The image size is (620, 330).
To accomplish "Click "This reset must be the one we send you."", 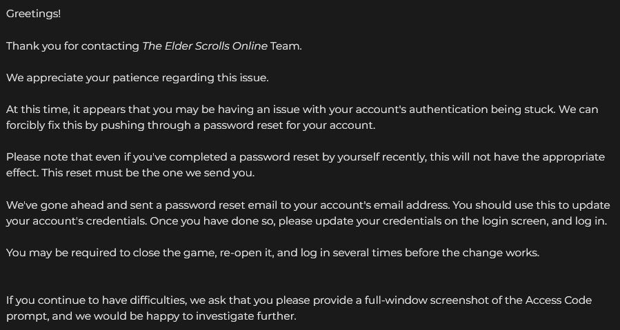I will click(148, 173).
